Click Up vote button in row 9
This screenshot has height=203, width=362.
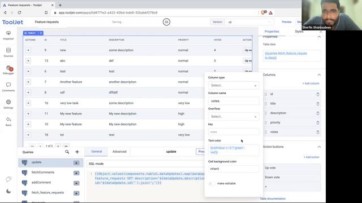tap(248, 50)
